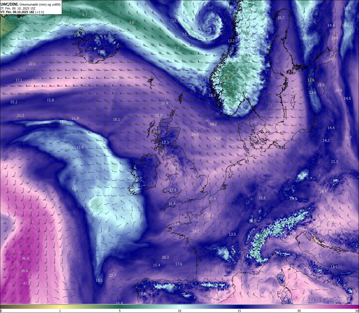The height and width of the screenshot is (313, 359).
Task: Click the value 21.2 on the map
Action: (x=20, y=115)
